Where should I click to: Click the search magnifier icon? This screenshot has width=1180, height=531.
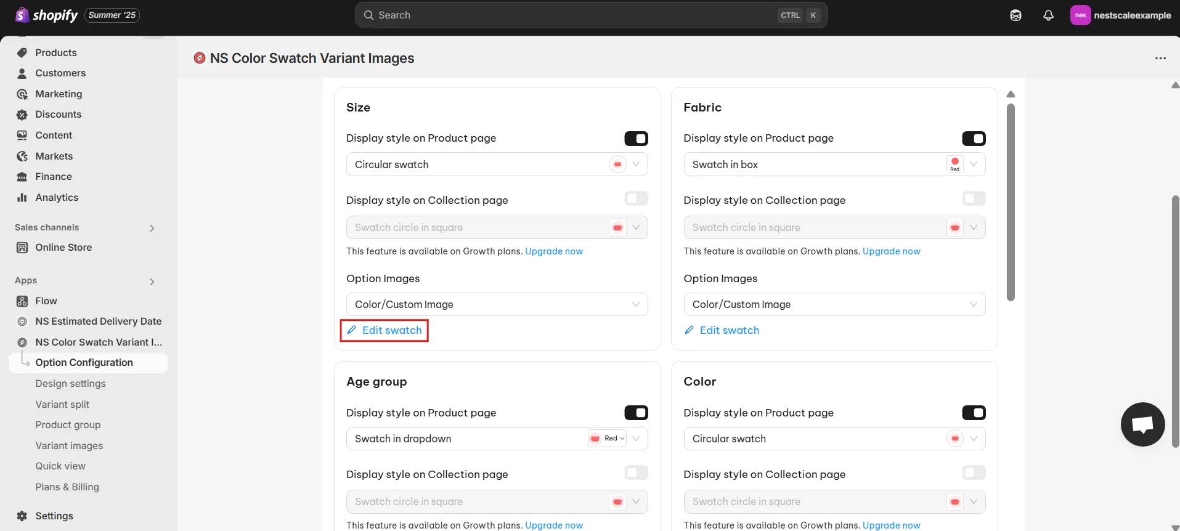coord(368,15)
